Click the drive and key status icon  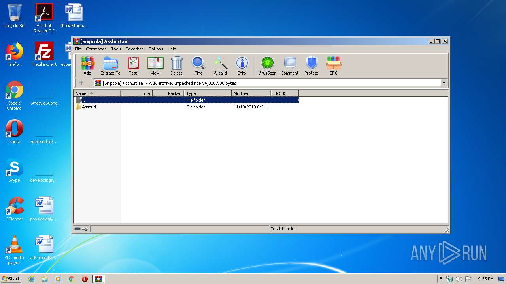pyautogui.click(x=81, y=229)
